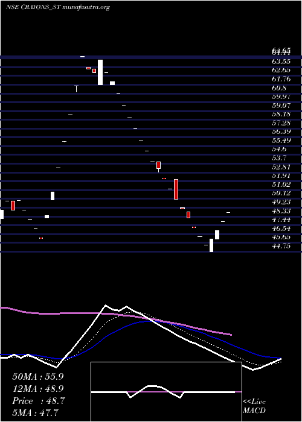
Task: Click the <<Live MACD label
Action: coord(254,406)
